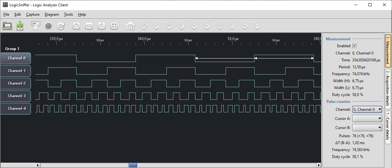This screenshot has width=392, height=168.
Task: Click the Open project folder icon
Action: [7, 26]
